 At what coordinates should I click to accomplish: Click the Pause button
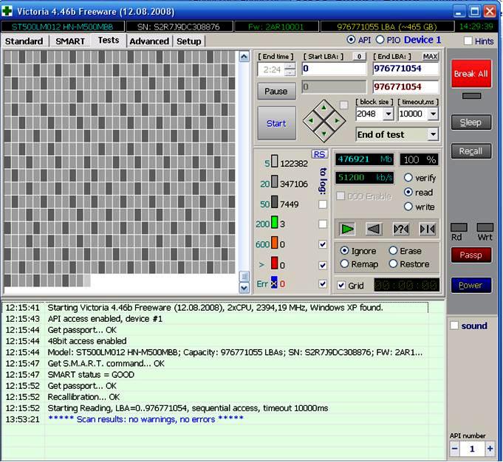[x=276, y=92]
